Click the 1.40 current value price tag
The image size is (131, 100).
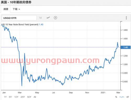[x=125, y=47]
